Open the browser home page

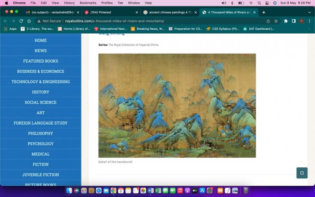[29, 21]
